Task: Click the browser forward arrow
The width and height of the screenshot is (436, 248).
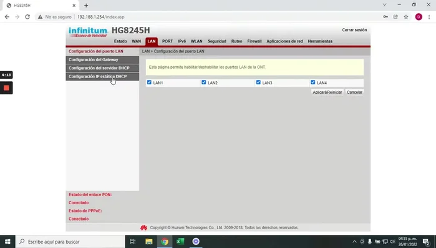Action: [x=17, y=17]
